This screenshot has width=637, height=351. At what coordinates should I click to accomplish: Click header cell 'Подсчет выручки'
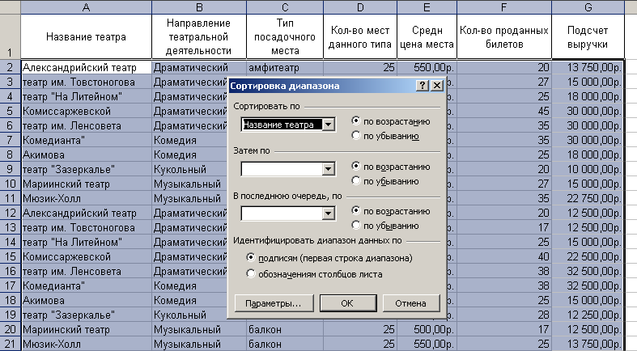[588, 37]
